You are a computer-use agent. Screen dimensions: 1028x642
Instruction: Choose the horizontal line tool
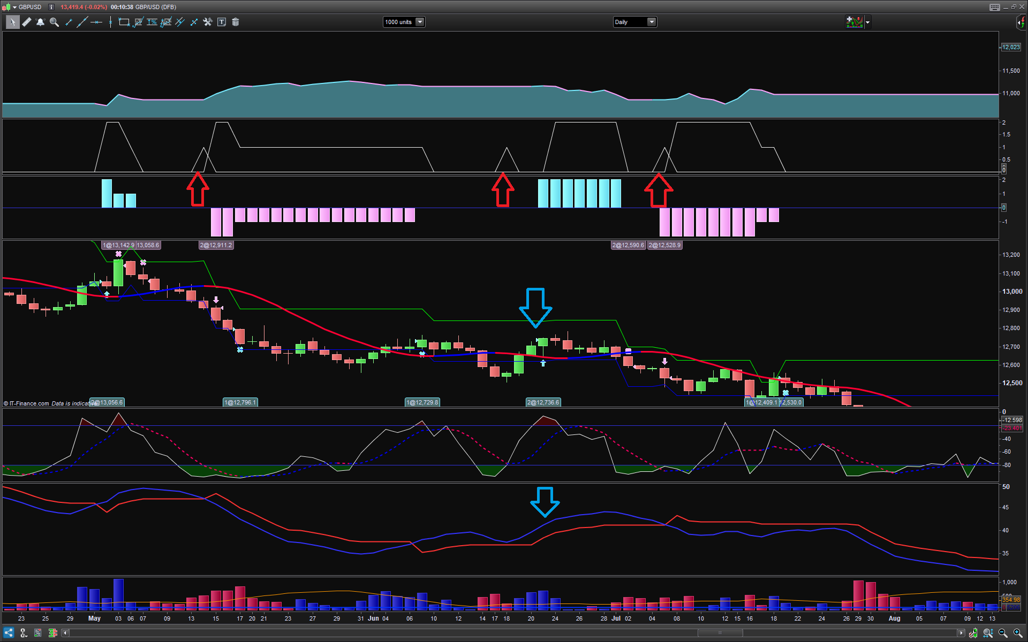tap(96, 22)
